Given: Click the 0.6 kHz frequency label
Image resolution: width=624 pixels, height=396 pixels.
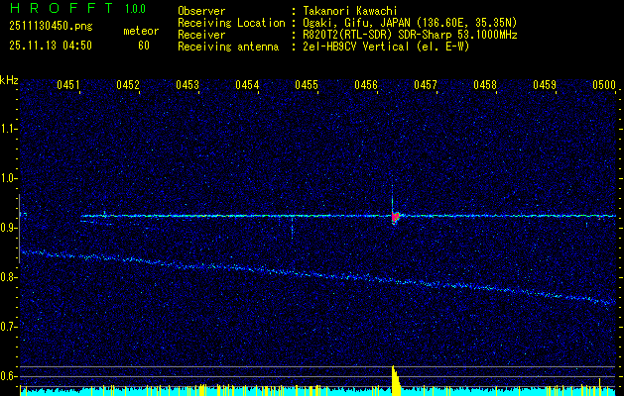Looking at the screenshot, I should click(x=9, y=376).
